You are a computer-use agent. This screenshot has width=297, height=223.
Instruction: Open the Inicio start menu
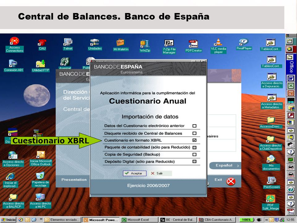click(8, 220)
